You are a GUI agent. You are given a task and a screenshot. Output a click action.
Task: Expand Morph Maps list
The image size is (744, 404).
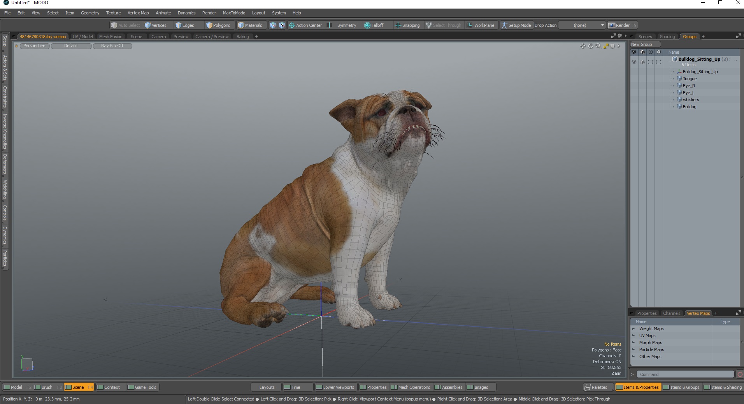633,343
